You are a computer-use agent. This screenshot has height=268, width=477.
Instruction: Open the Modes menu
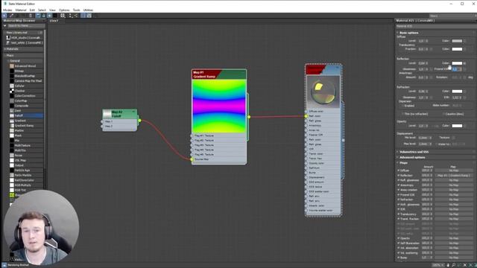7,10
